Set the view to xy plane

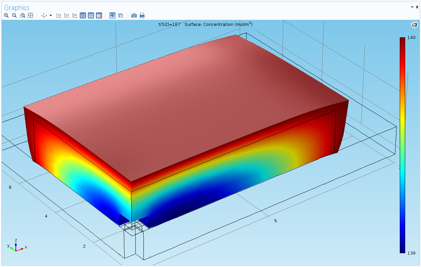pyautogui.click(x=59, y=15)
